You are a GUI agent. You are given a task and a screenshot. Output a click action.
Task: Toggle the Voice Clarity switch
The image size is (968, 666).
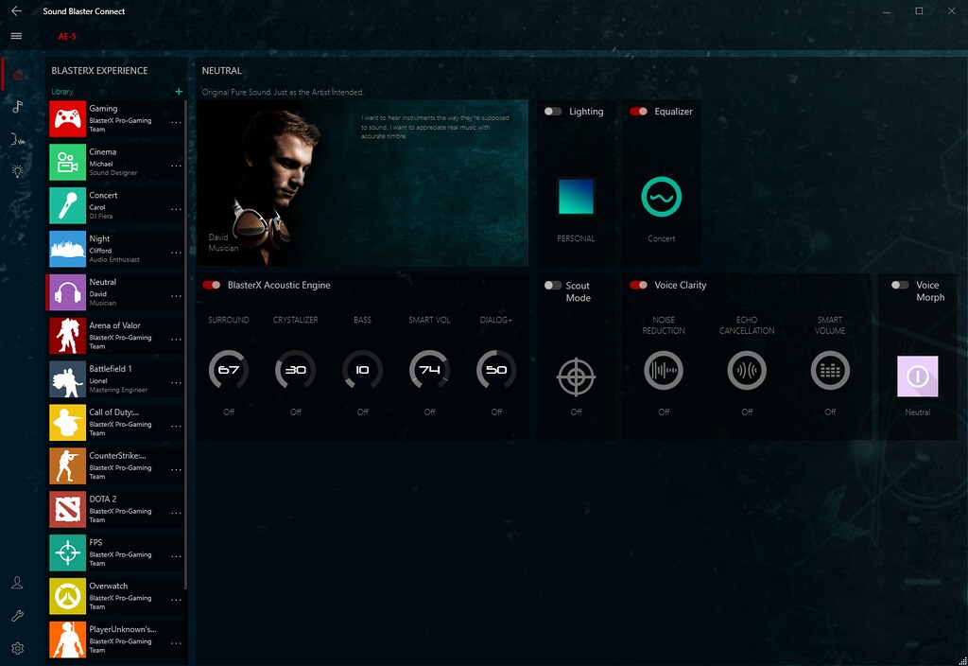(638, 285)
